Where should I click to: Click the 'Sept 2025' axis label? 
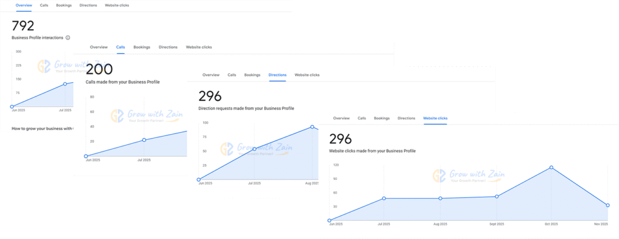click(497, 224)
